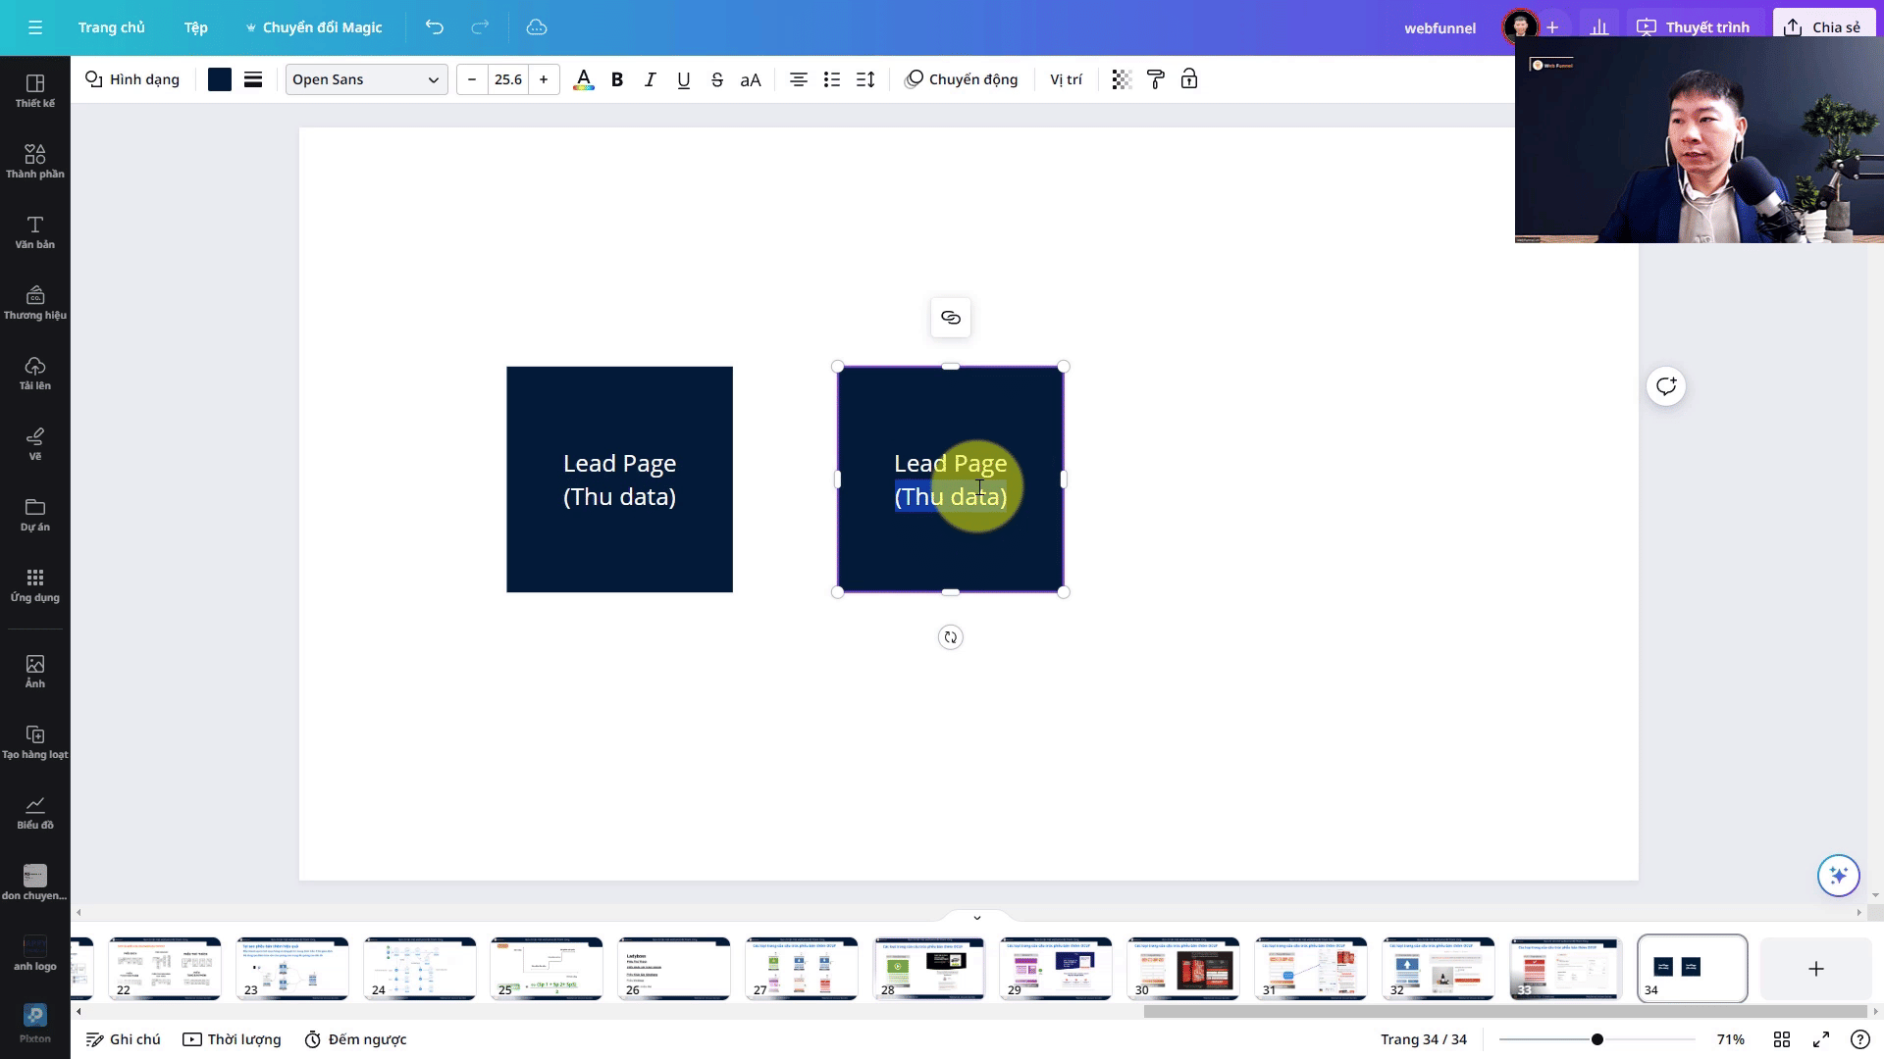The height and width of the screenshot is (1059, 1884).
Task: Toggle underline formatting
Action: [x=684, y=79]
